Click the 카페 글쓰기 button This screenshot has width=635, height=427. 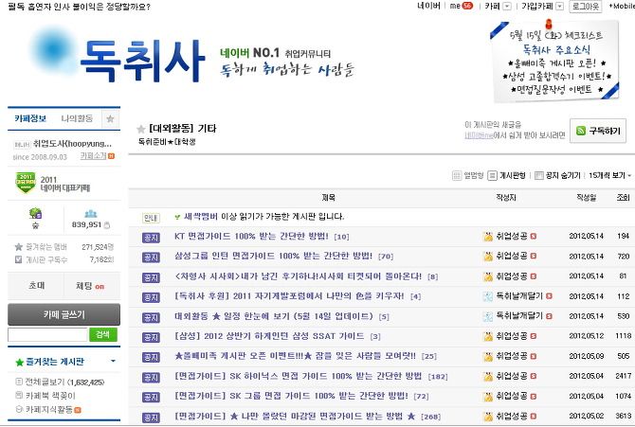click(64, 314)
